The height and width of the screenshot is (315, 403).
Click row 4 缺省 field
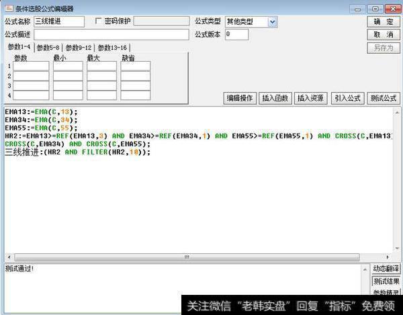pyautogui.click(x=136, y=95)
